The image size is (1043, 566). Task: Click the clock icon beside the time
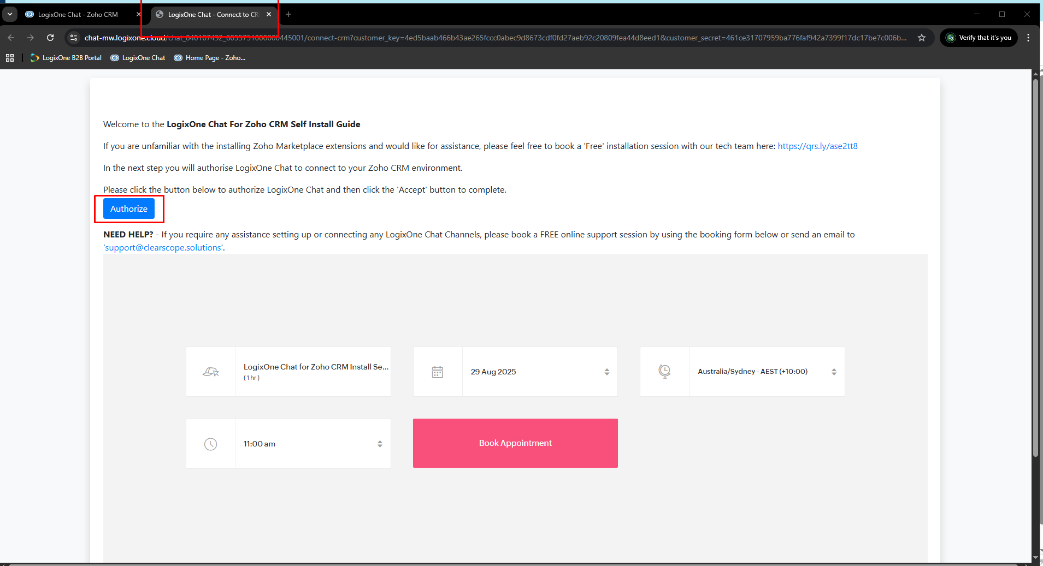point(210,444)
